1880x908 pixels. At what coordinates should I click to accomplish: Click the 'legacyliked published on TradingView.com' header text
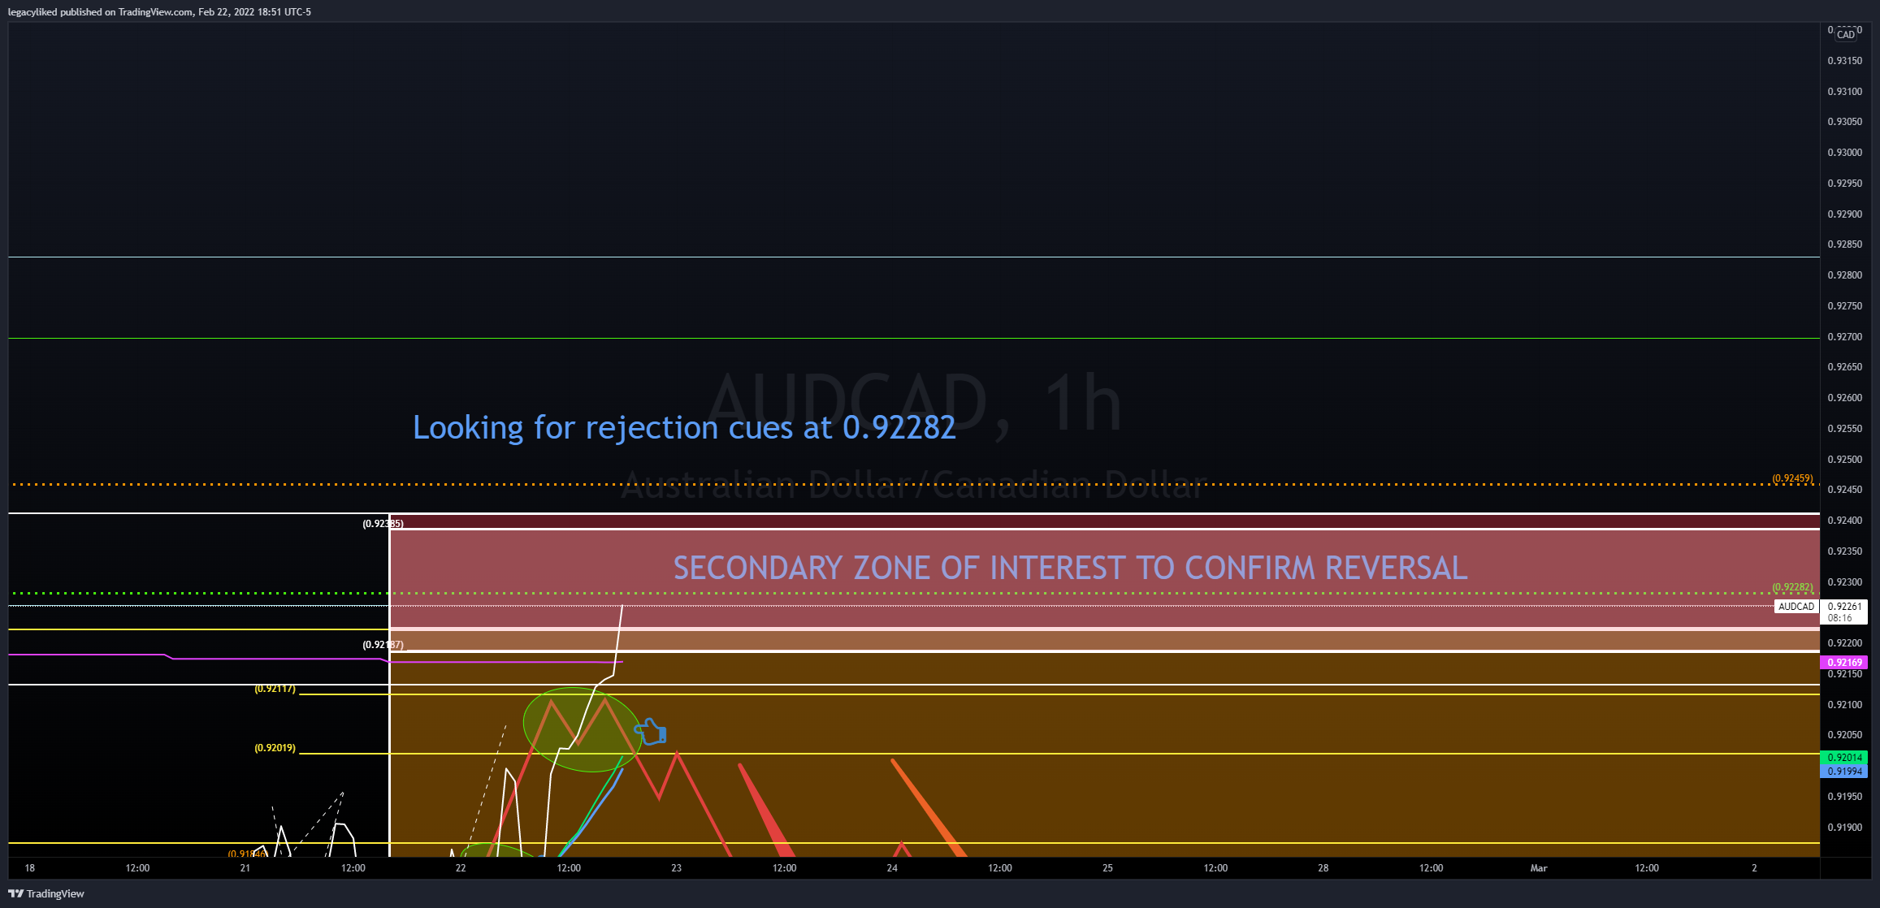click(x=101, y=12)
